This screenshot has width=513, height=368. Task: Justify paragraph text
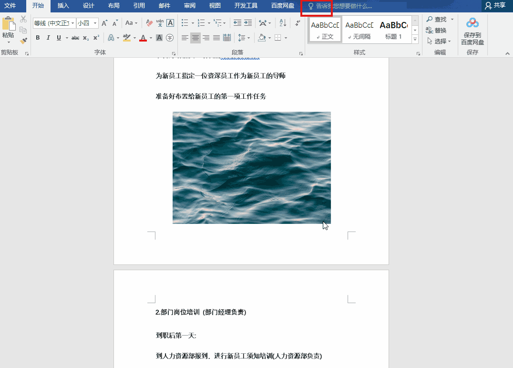pyautogui.click(x=216, y=38)
